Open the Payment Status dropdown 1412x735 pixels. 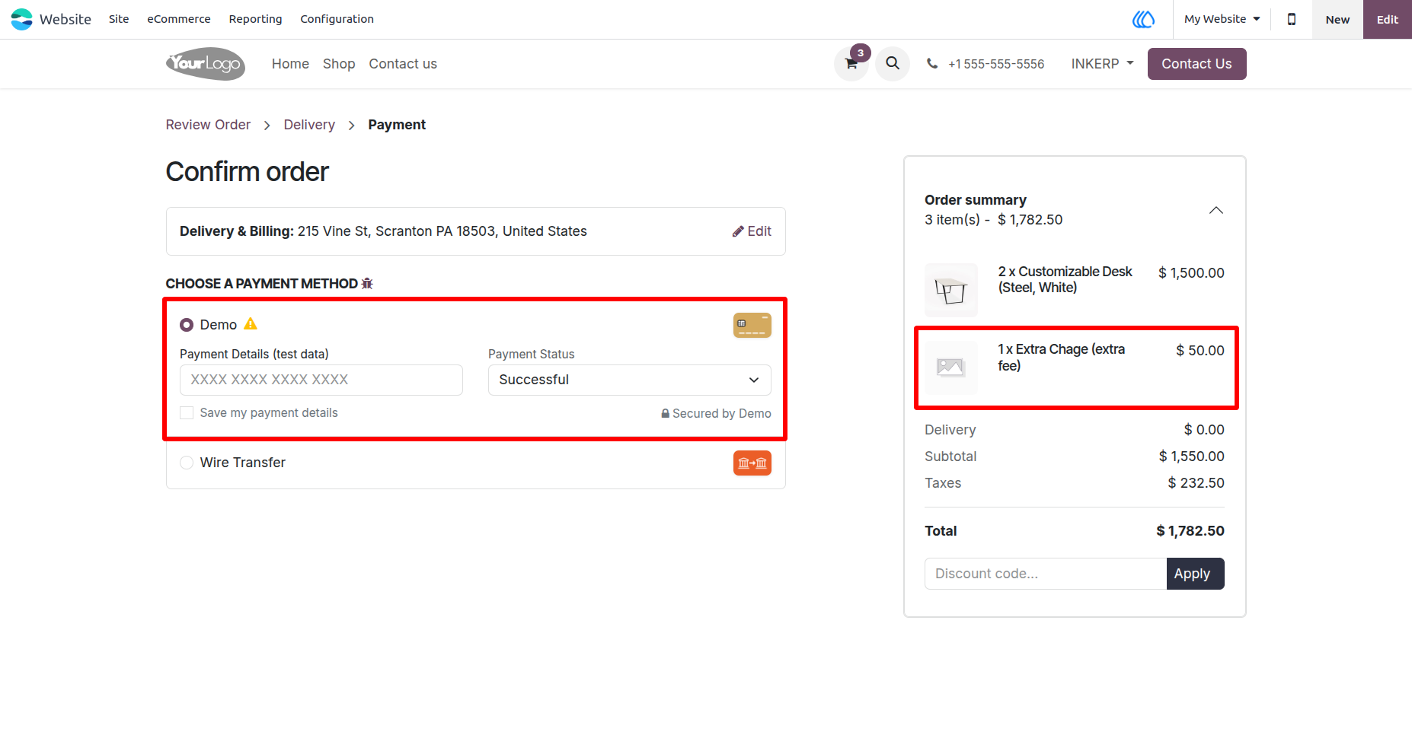(630, 380)
